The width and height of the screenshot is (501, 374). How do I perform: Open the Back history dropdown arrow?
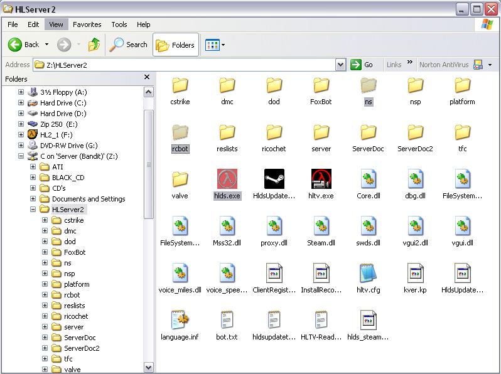point(46,45)
